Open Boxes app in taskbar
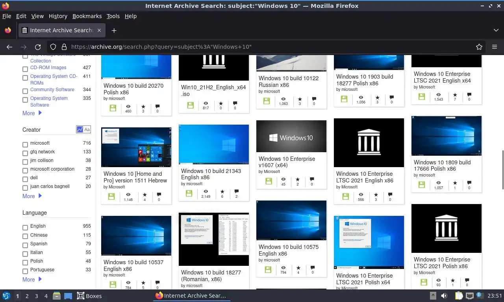504x302 pixels. [x=89, y=296]
